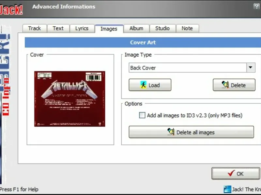This screenshot has width=261, height=195.
Task: Enable Add all images to ID3 v2.3
Action: [x=142, y=115]
